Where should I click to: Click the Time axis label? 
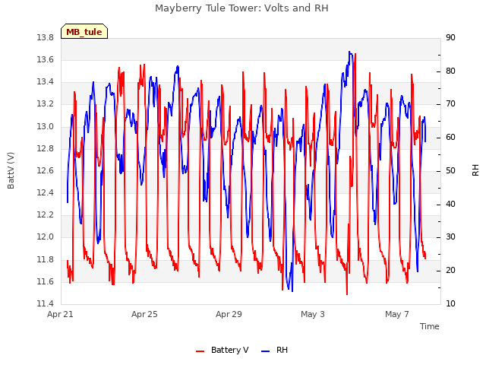pos(430,326)
